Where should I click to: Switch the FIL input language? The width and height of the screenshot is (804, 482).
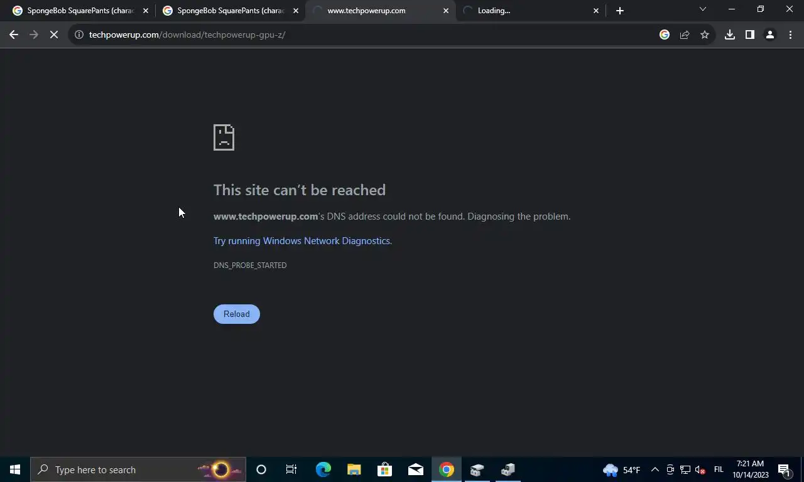[x=719, y=469]
